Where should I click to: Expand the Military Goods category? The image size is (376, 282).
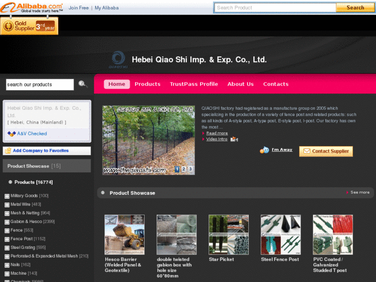[7, 196]
